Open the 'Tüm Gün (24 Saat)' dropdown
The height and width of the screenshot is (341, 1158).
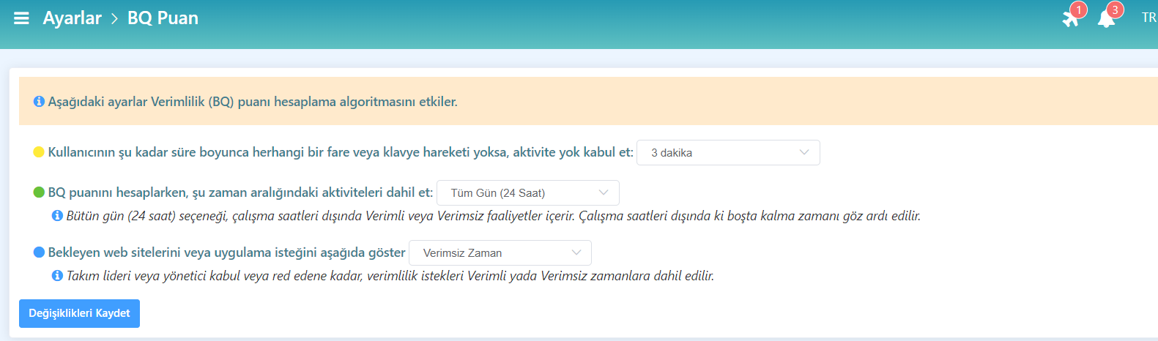tap(527, 193)
